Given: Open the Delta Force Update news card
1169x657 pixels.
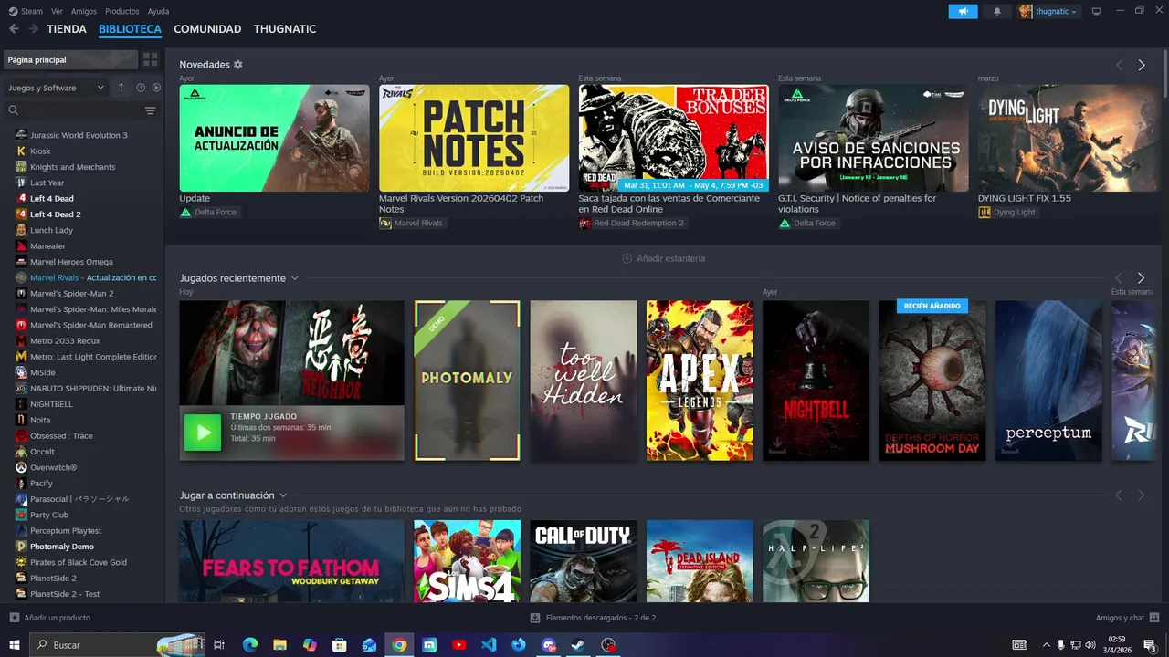Looking at the screenshot, I should point(274,138).
